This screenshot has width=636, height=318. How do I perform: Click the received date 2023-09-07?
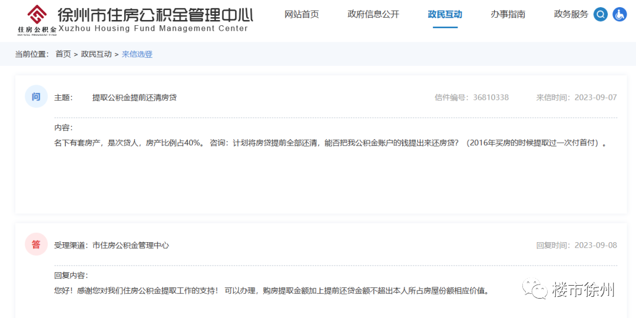coord(595,98)
